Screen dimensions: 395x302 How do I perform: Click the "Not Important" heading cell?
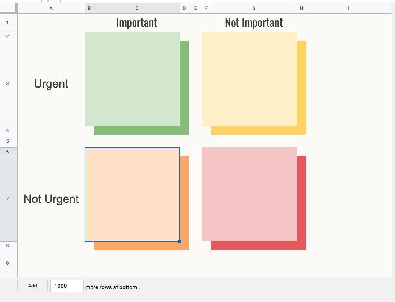click(x=254, y=23)
